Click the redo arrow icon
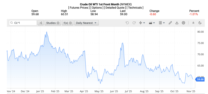Image resolution: width=208 pixels, height=94 pixels. 134,23
